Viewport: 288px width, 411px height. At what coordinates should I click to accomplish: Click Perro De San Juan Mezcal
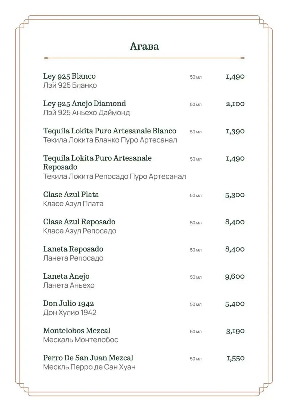point(88,358)
